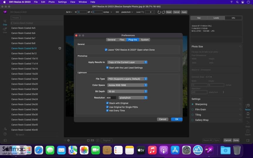Open the Photo menu in menu bar

[x=52, y=2]
